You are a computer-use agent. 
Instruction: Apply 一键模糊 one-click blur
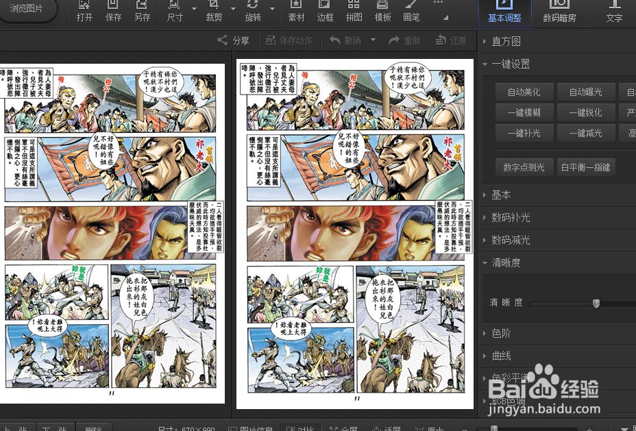tap(524, 112)
